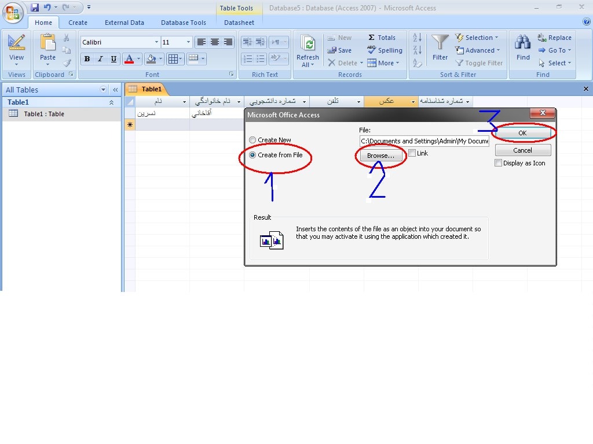Viewport: 593px width, 444px height.
Task: Undo using Quick Access toolbar arrow
Action: click(x=47, y=7)
